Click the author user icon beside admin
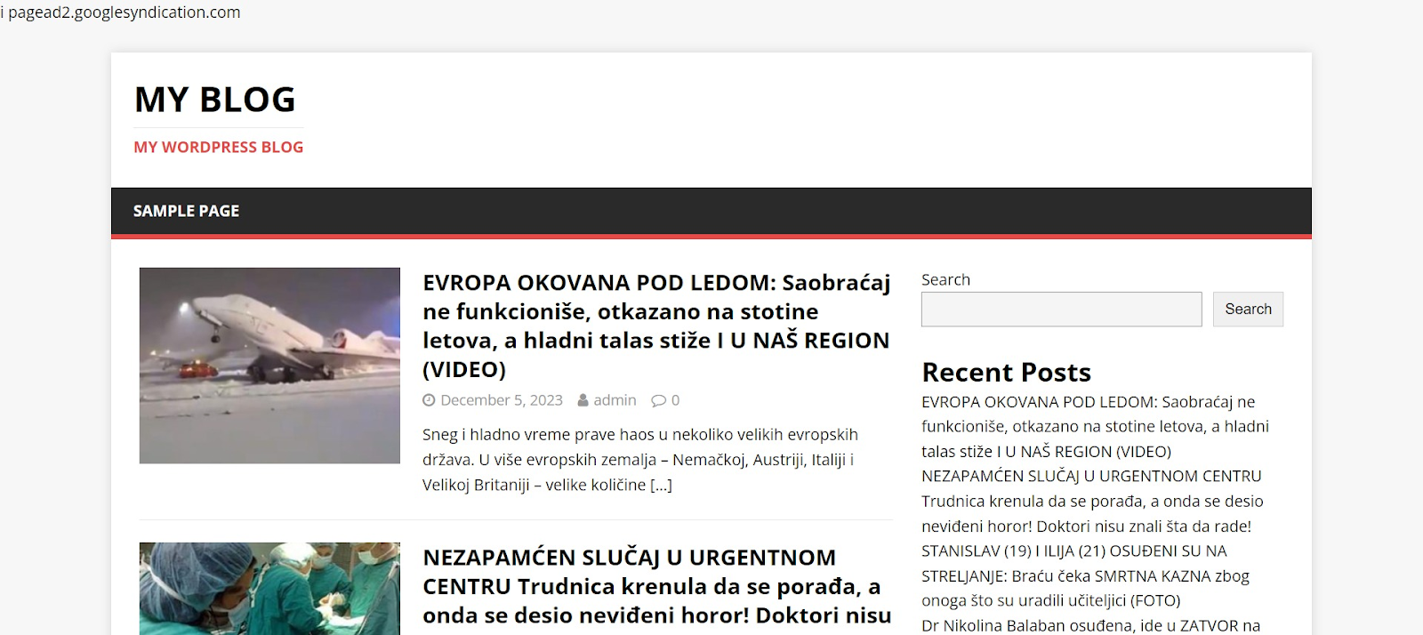The image size is (1423, 635). pyautogui.click(x=583, y=400)
